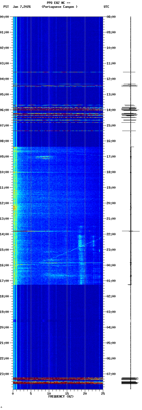This screenshot has height=410, width=142.
Task: Click the "04:00" UTC axis time label
Action: (x=111, y=327)
